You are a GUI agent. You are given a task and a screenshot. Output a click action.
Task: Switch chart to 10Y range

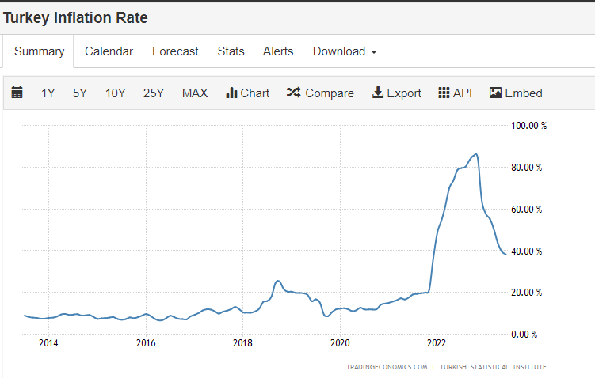pyautogui.click(x=116, y=93)
